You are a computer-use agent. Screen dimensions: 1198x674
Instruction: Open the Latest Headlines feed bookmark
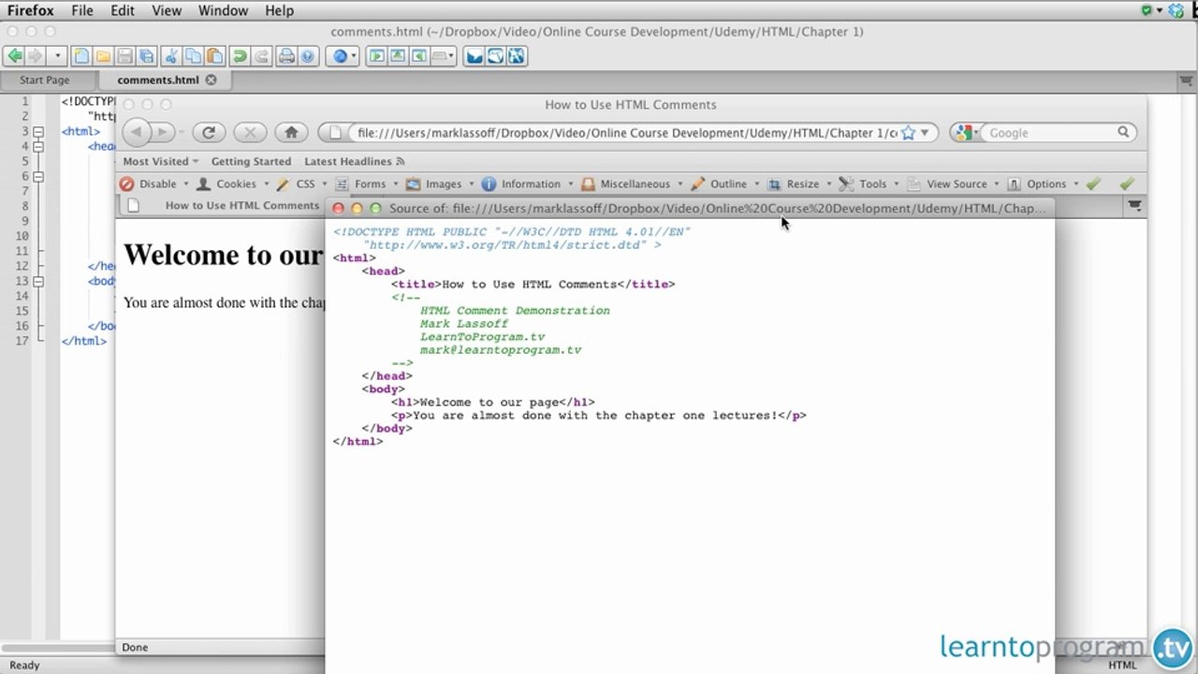(x=354, y=162)
